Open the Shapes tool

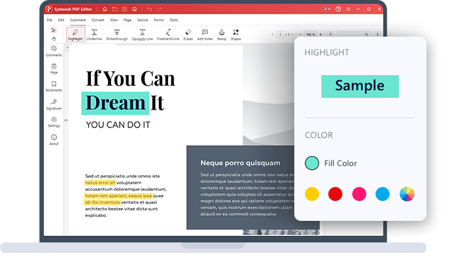235,35
